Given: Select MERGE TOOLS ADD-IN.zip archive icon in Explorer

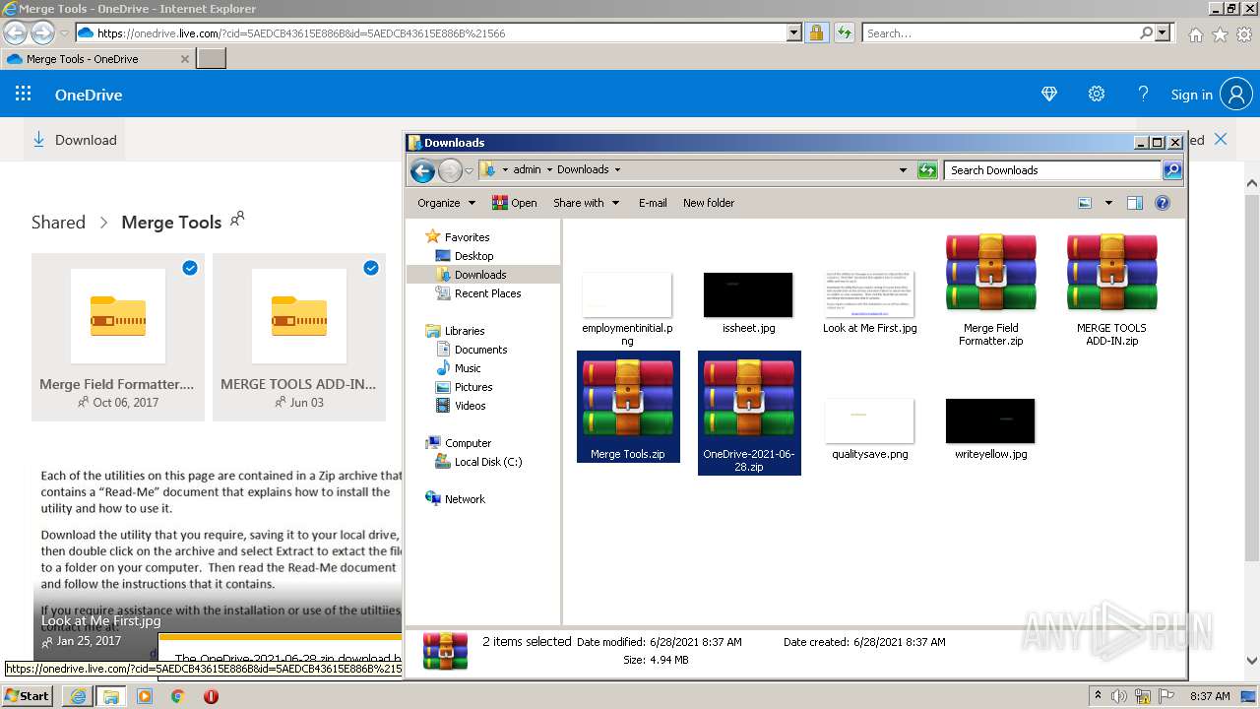Looking at the screenshot, I should [x=1111, y=273].
